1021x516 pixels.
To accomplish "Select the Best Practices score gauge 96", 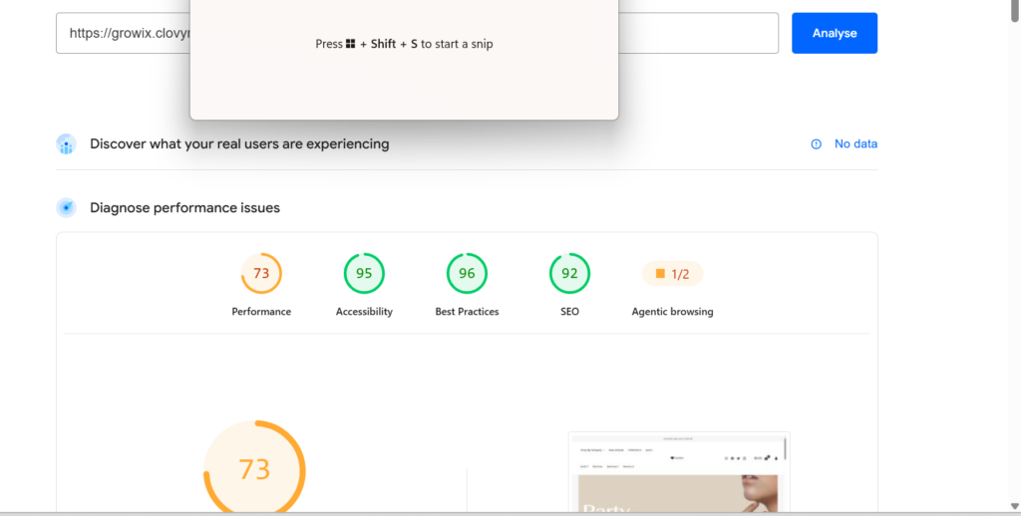I will 467,273.
